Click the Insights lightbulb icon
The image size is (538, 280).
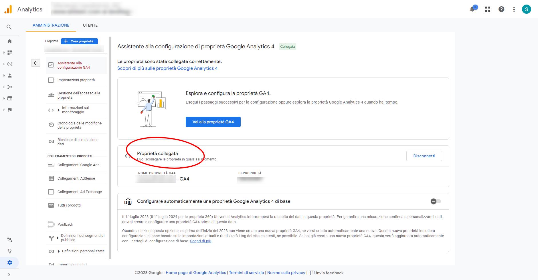[x=10, y=251]
